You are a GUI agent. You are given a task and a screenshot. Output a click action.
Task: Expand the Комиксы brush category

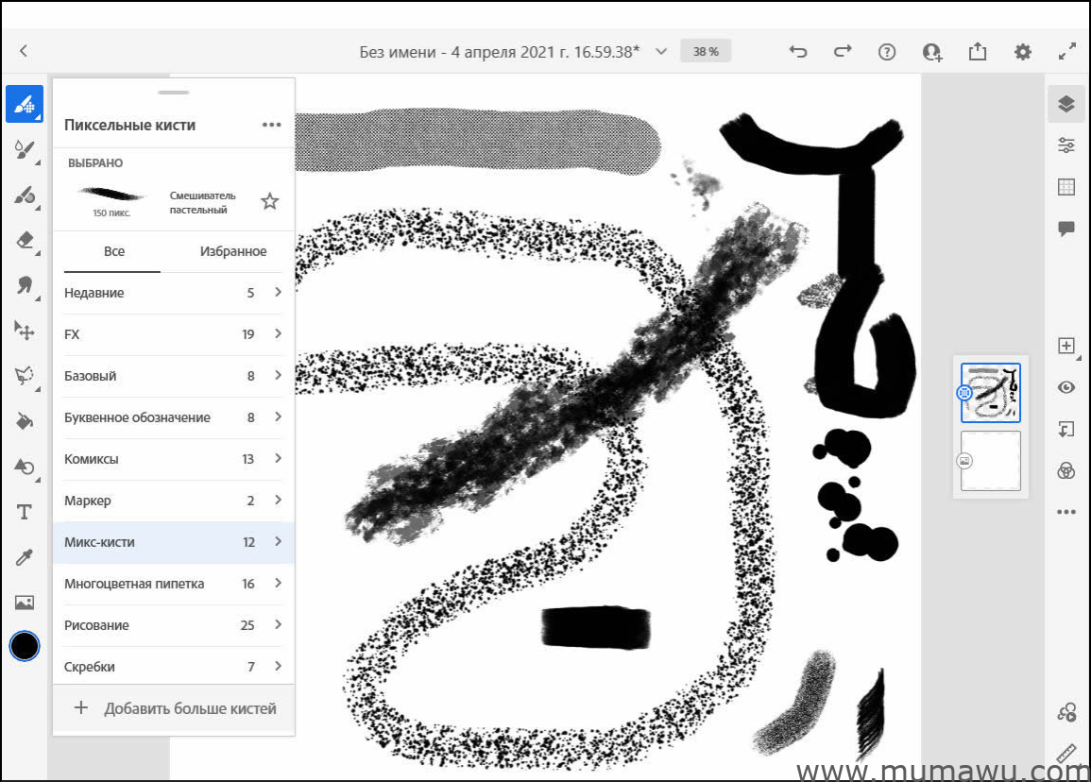pyautogui.click(x=173, y=459)
